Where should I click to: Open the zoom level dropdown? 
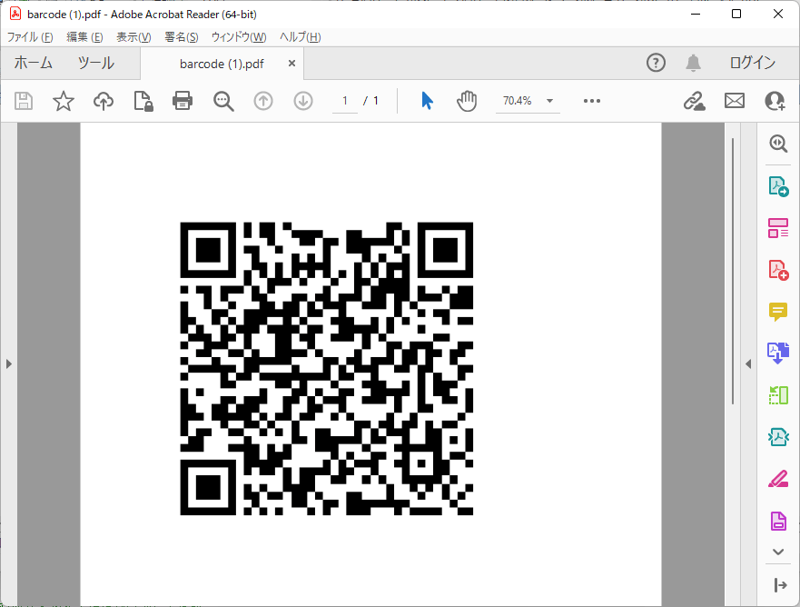coord(548,101)
